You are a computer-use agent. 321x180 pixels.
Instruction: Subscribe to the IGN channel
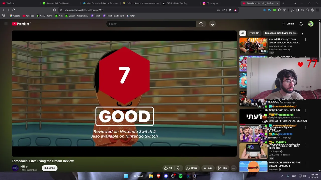[x=50, y=168]
